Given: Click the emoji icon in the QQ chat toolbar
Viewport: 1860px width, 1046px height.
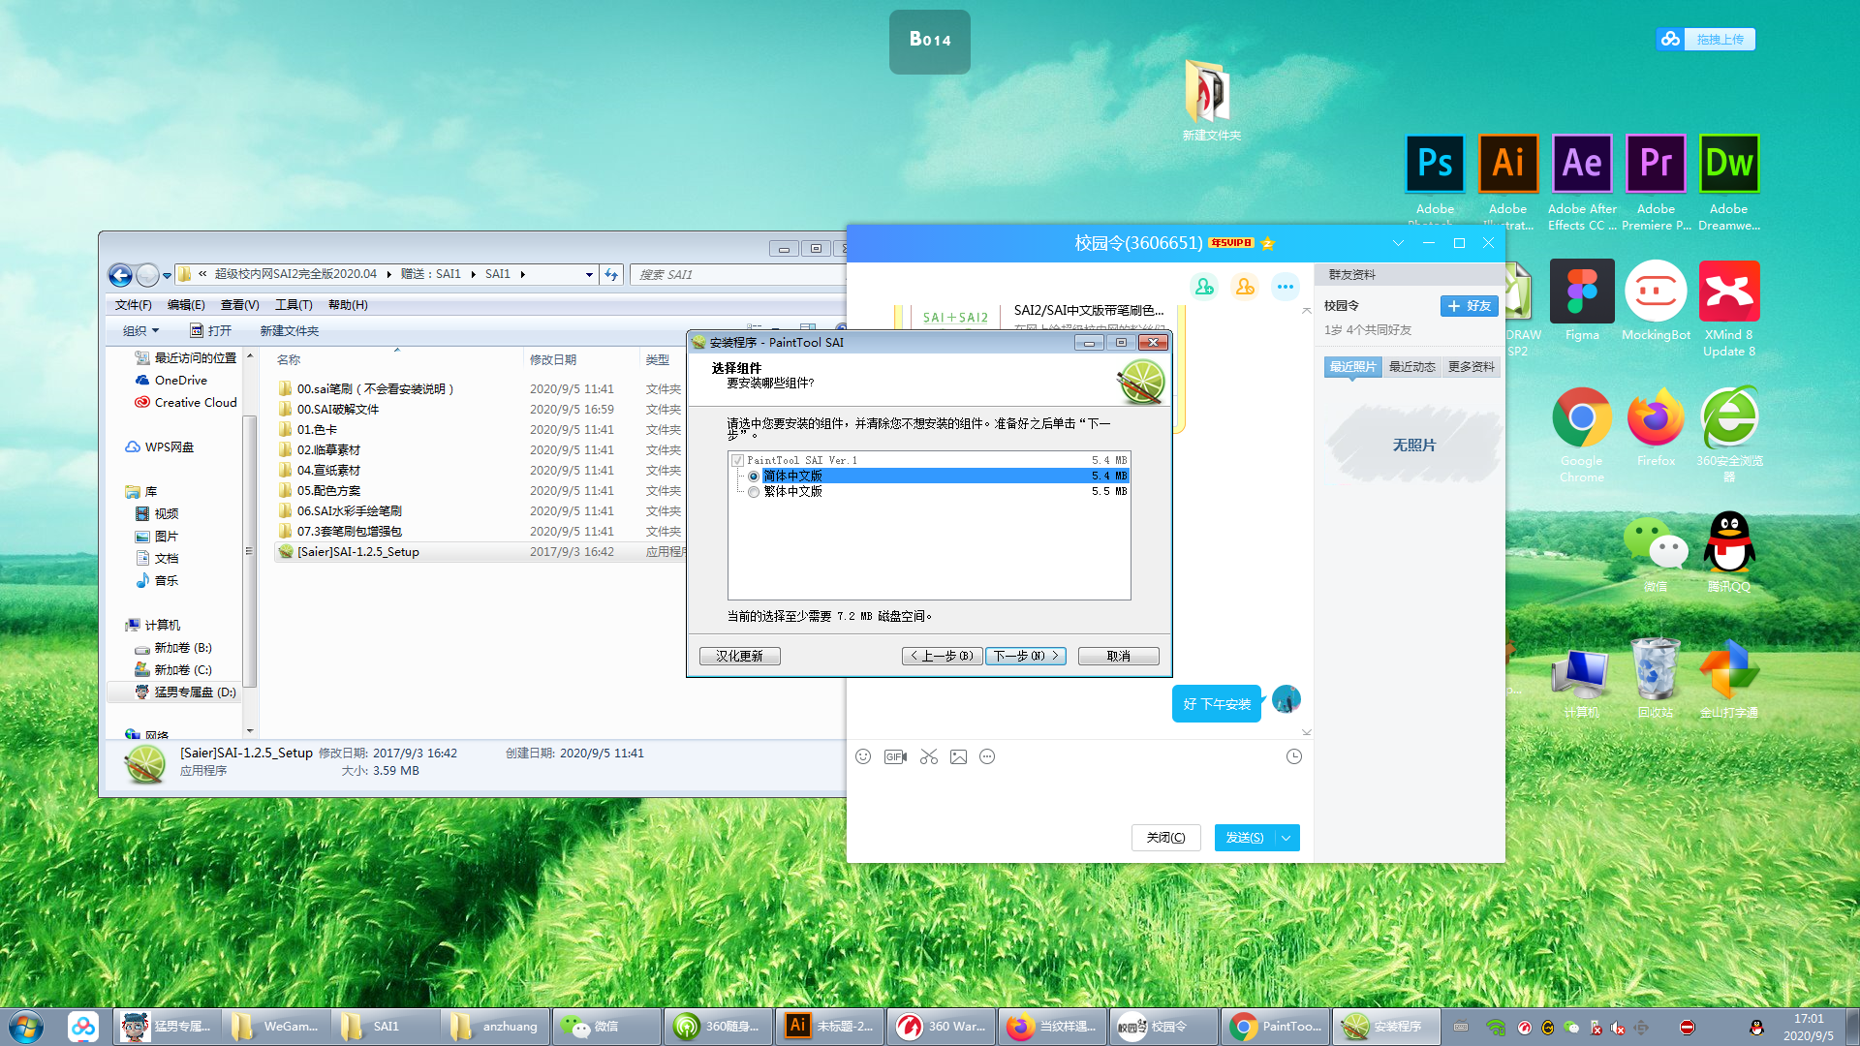Looking at the screenshot, I should pyautogui.click(x=863, y=756).
